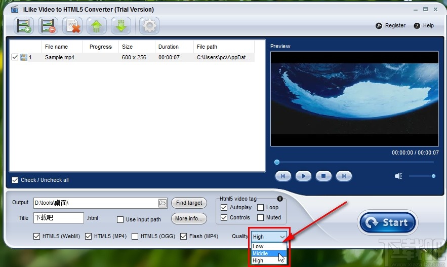Disable the Autoplay checkbox
Screen dimensions: 447x267
tap(224, 207)
